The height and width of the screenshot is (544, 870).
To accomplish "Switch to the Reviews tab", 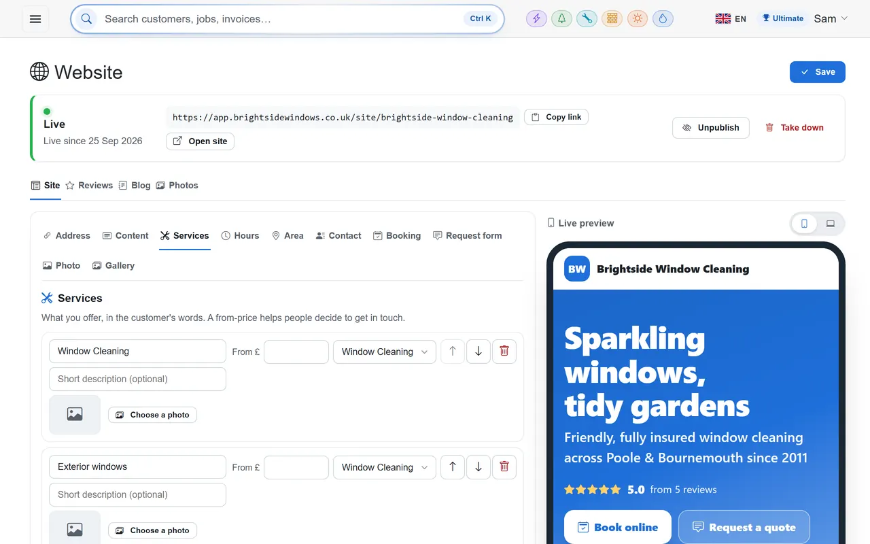I will tap(89, 185).
